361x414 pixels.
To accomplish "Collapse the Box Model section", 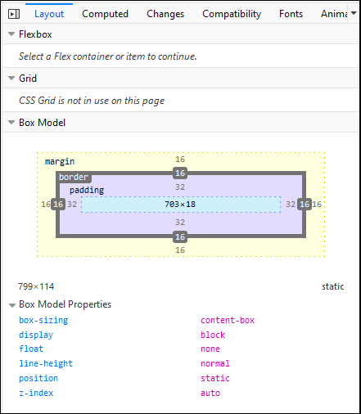I will tap(11, 123).
